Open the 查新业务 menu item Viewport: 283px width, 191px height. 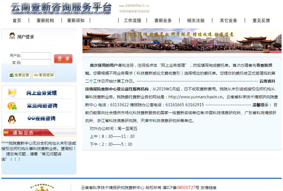pyautogui.click(x=163, y=20)
